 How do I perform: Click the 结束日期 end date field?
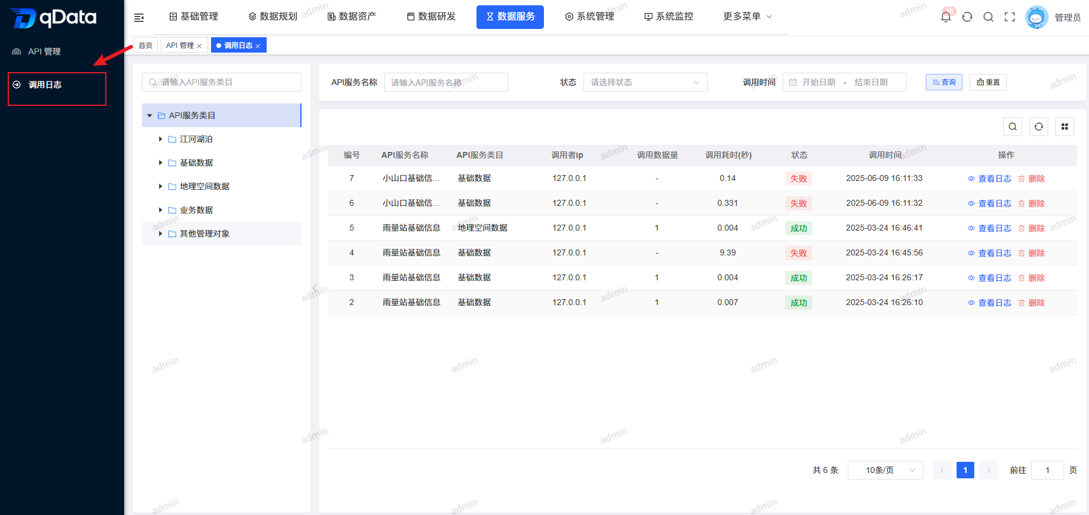click(x=871, y=82)
